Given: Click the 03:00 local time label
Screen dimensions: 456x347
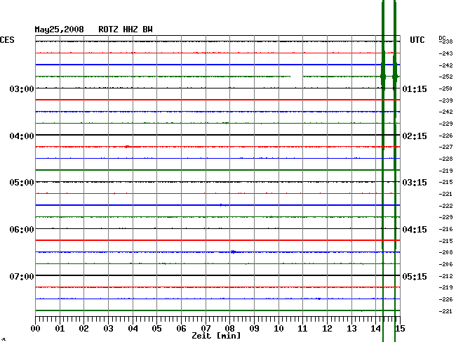Looking at the screenshot, I should tap(22, 89).
